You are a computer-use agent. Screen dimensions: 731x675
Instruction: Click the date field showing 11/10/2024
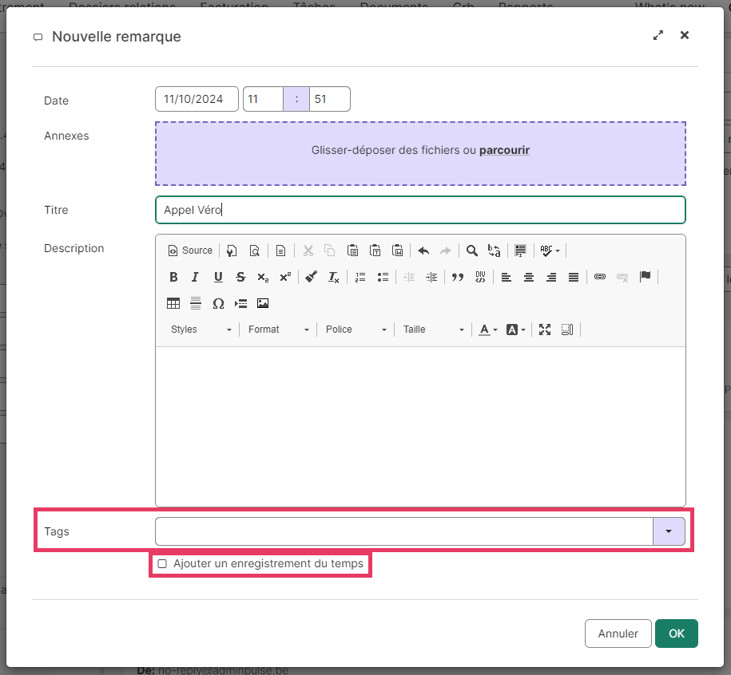197,99
